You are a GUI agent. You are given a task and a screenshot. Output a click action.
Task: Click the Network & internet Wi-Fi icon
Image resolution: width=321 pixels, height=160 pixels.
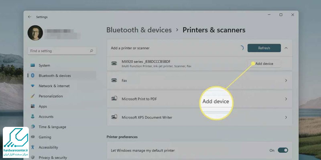pos(33,86)
